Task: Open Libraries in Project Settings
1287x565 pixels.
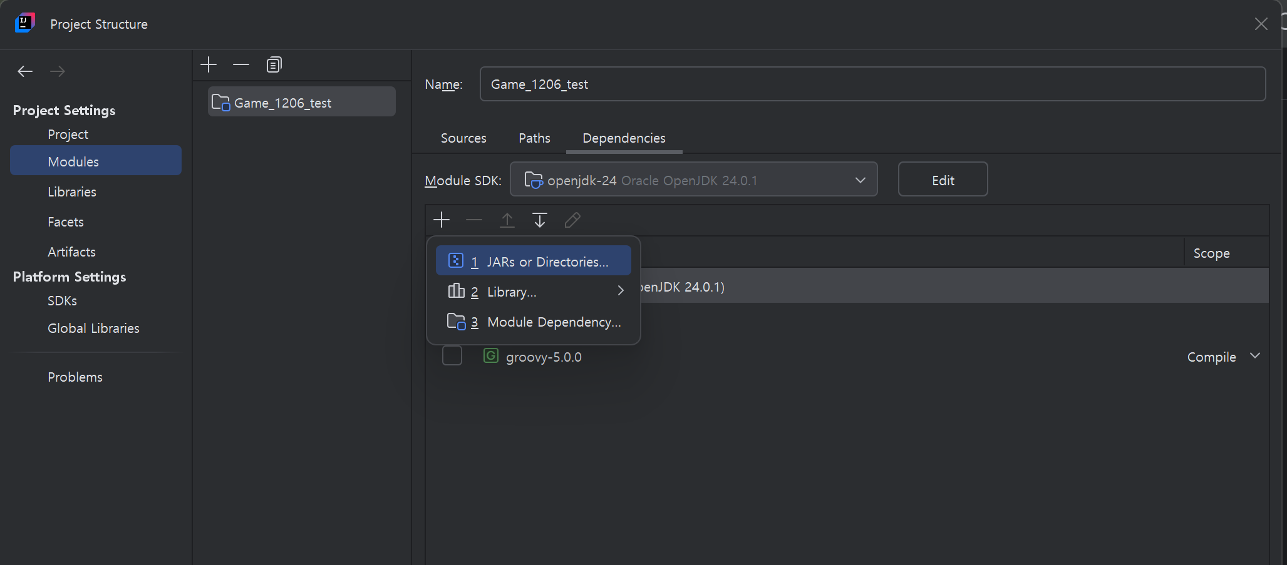Action: pos(72,192)
